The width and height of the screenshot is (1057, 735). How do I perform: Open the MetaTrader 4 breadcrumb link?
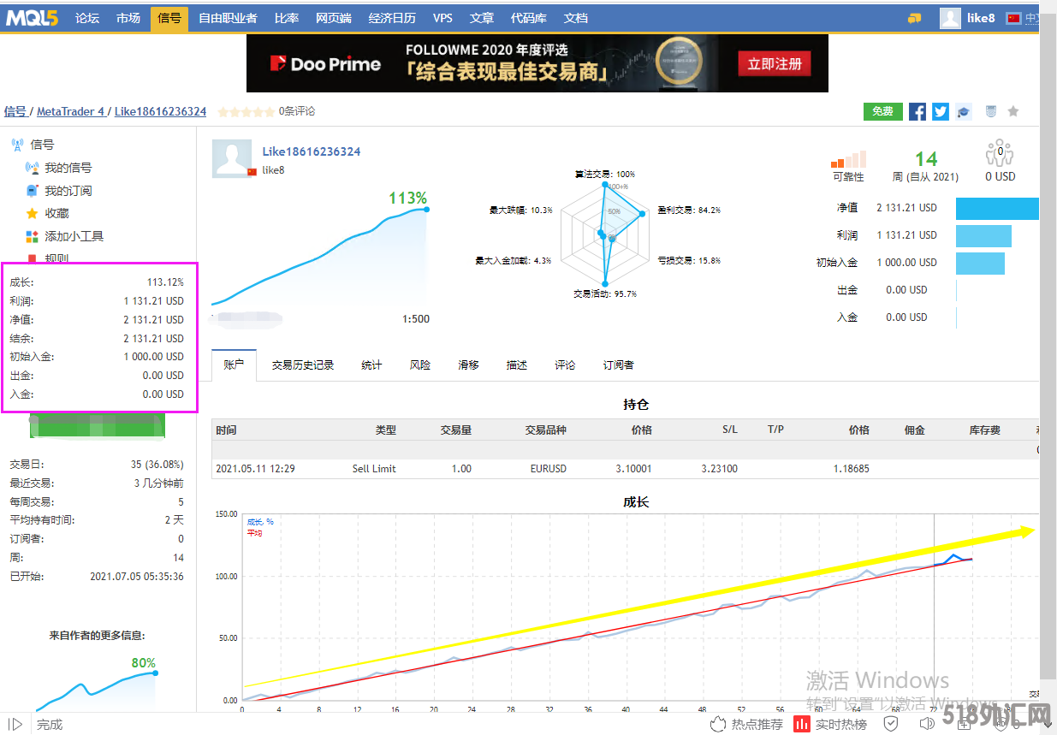[x=70, y=111]
